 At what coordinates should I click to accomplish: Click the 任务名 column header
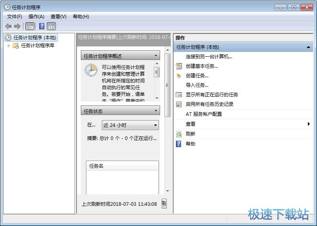122,166
